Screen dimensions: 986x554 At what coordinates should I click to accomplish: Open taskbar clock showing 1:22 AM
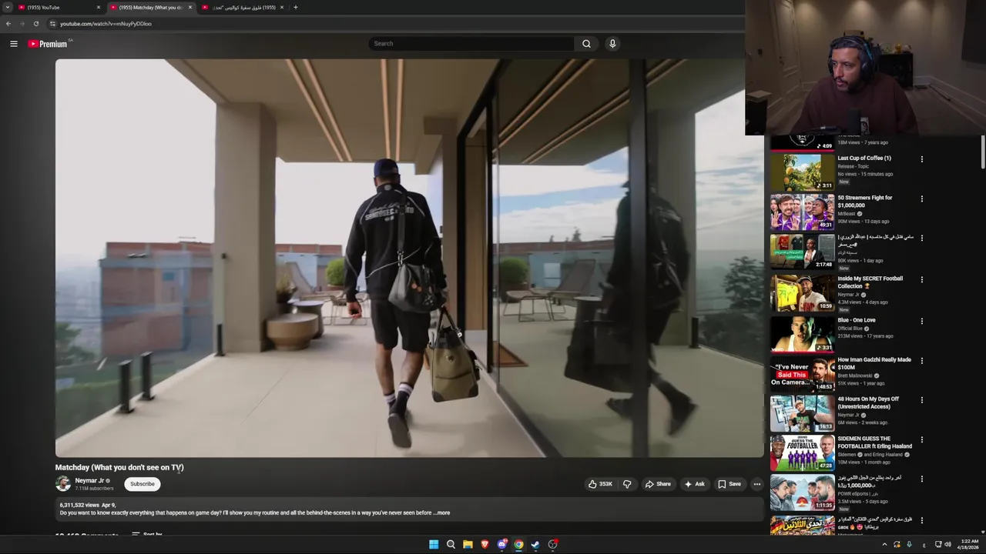tap(968, 545)
